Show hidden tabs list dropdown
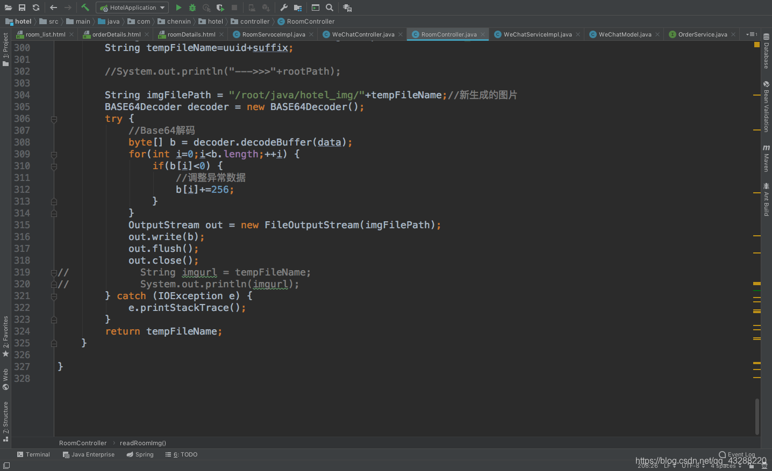Image resolution: width=772 pixels, height=471 pixels. pyautogui.click(x=752, y=34)
